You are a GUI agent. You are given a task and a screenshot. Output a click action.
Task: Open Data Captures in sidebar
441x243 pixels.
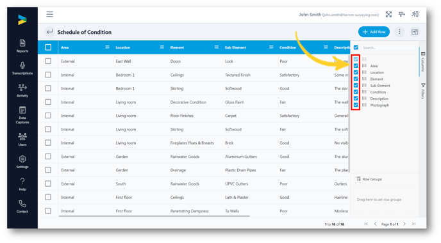tap(22, 115)
